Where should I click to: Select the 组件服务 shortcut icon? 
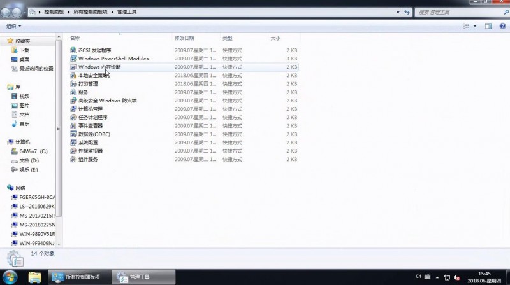[73, 160]
